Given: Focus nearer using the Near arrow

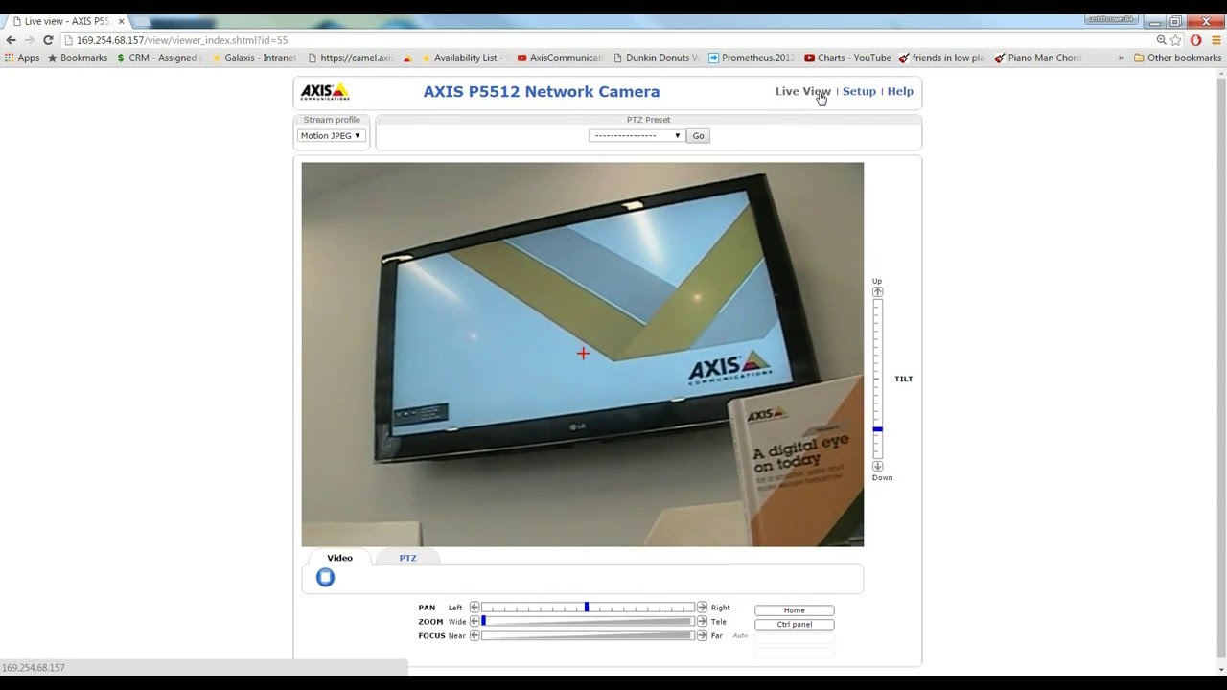Looking at the screenshot, I should click(x=475, y=635).
